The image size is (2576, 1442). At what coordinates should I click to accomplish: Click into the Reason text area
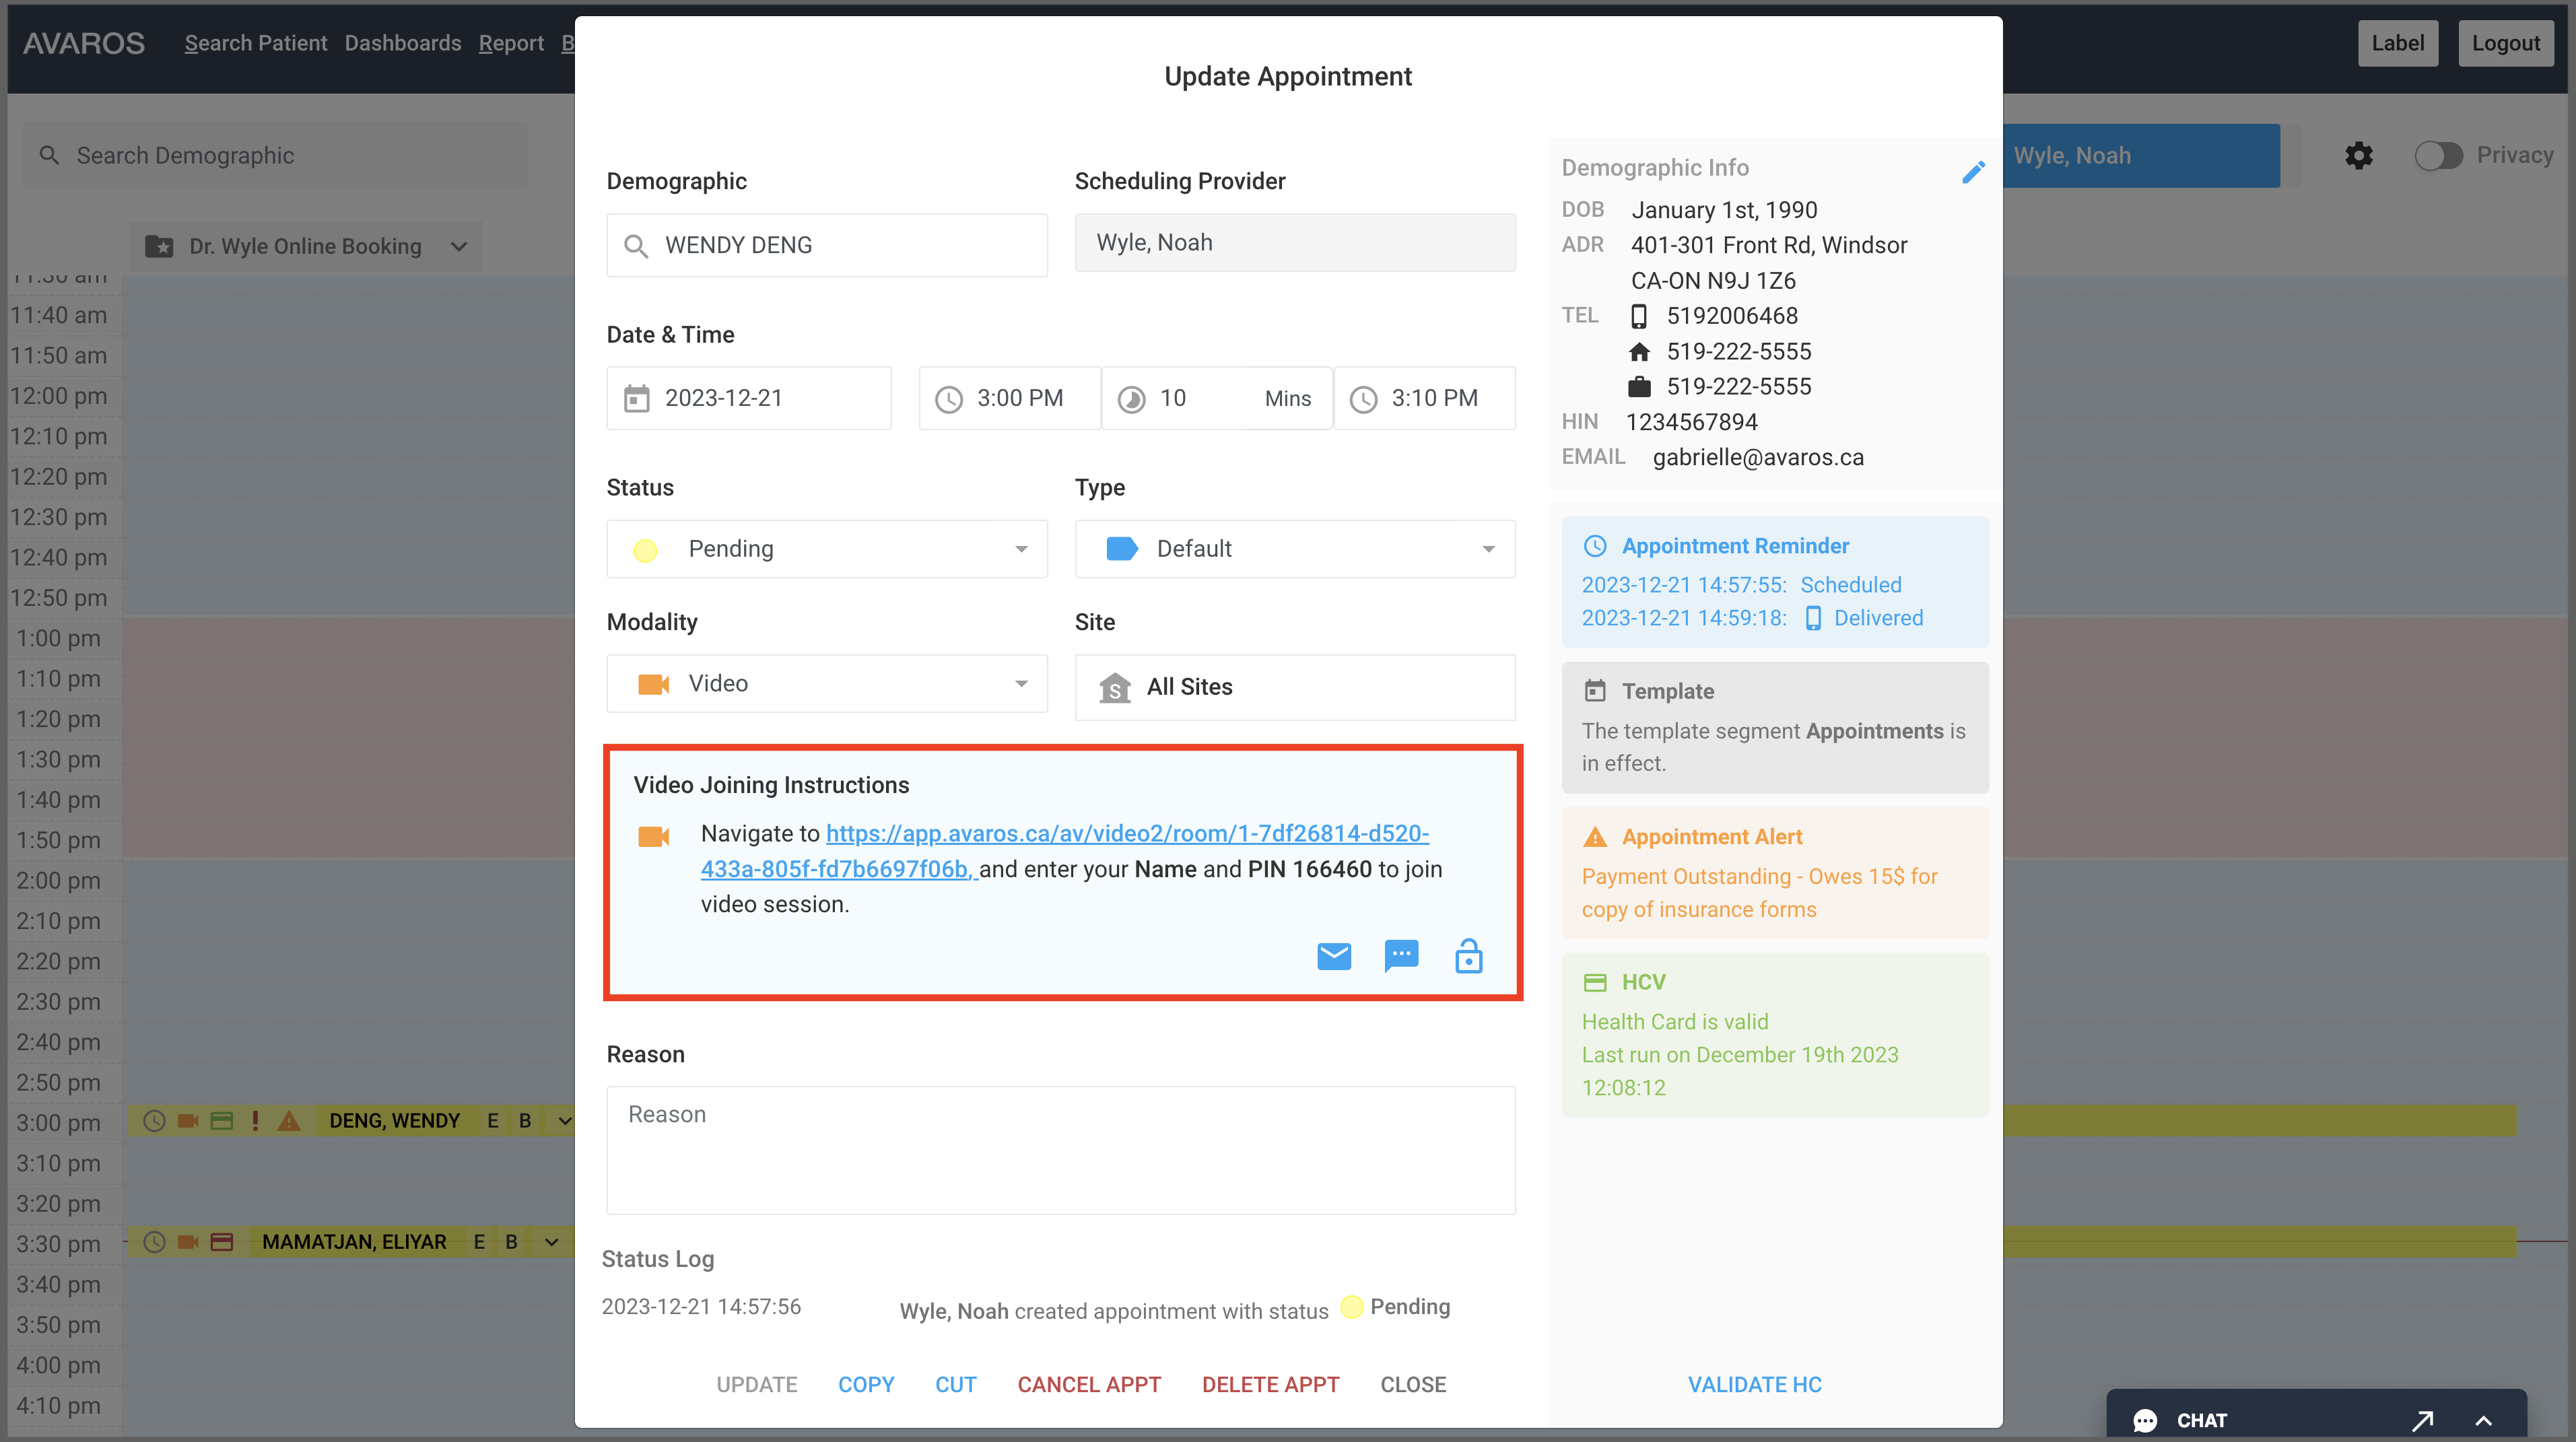tap(1060, 1150)
